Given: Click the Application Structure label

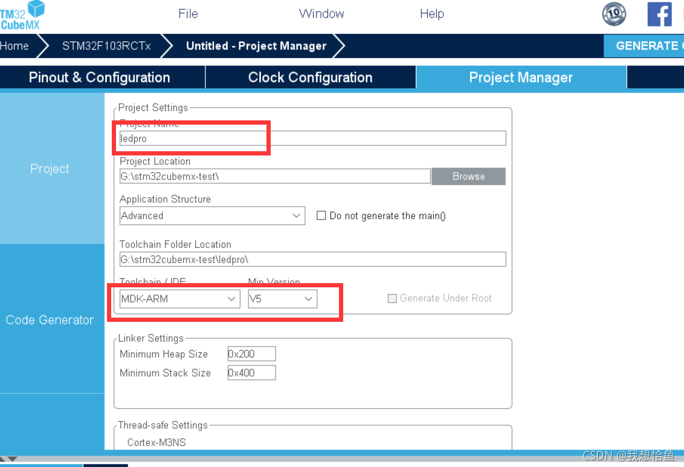Looking at the screenshot, I should click(165, 199).
